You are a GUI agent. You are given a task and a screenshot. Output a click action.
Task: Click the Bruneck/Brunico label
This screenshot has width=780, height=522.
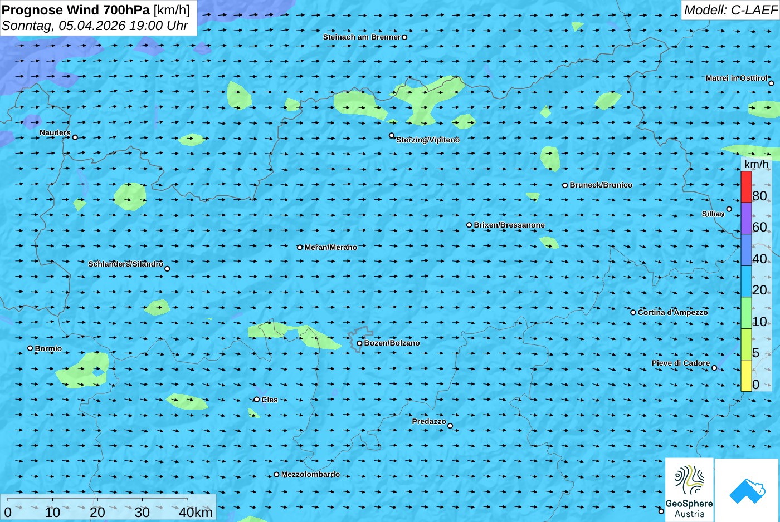(x=601, y=185)
